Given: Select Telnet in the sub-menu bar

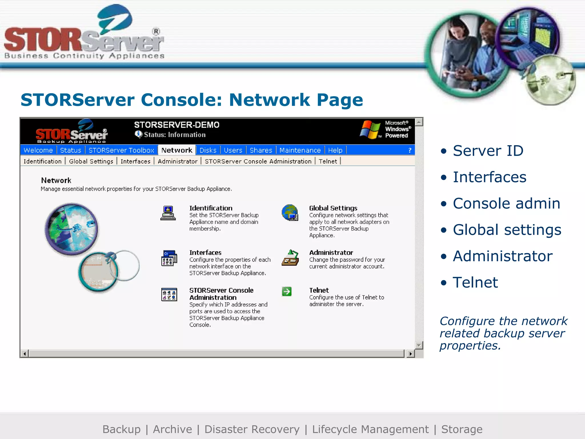Looking at the screenshot, I should [328, 161].
